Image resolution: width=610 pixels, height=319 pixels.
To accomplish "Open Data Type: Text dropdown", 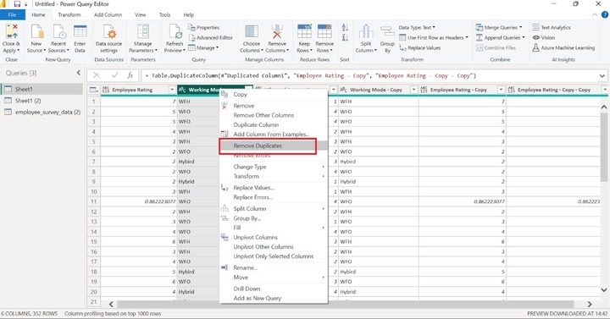I will click(417, 28).
